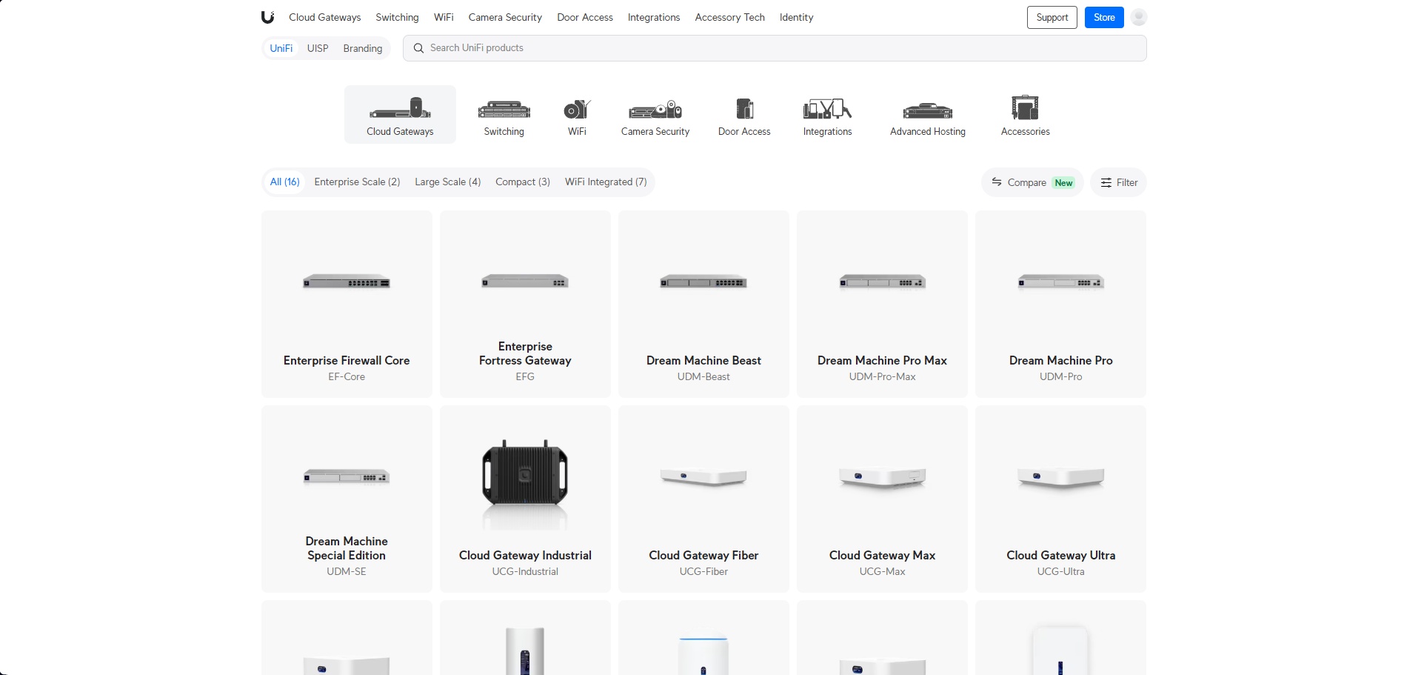Open Door Access in top navigation
1404x675 pixels.
pyautogui.click(x=585, y=17)
